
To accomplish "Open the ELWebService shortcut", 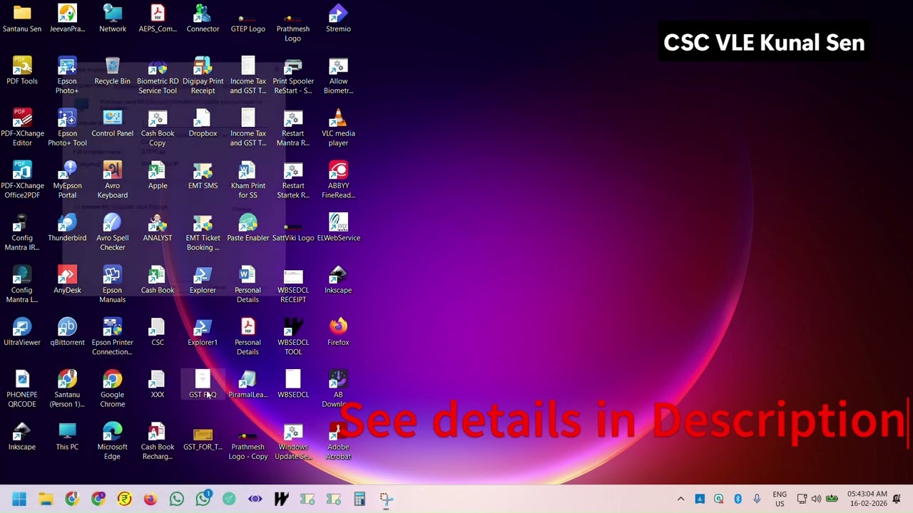I will [338, 227].
